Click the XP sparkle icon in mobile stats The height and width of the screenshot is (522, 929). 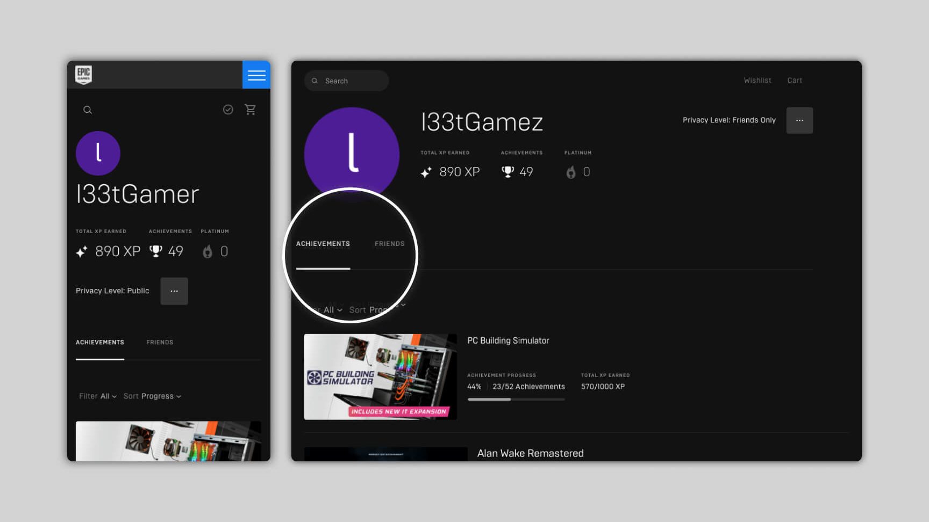82,251
